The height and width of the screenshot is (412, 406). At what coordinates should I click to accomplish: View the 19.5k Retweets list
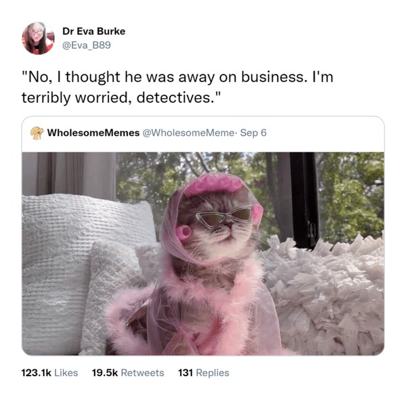click(128, 373)
